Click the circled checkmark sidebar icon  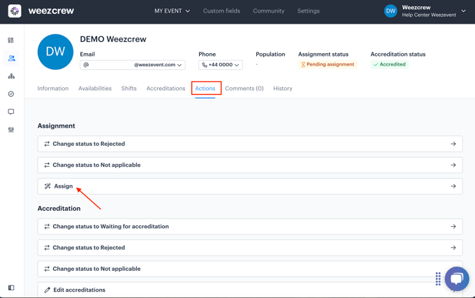(x=11, y=94)
